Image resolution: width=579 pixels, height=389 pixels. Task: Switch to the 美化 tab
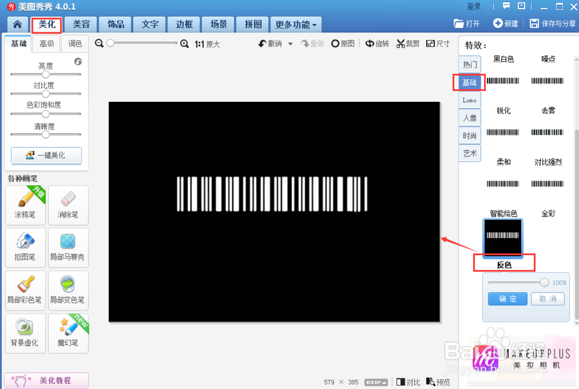pos(46,25)
